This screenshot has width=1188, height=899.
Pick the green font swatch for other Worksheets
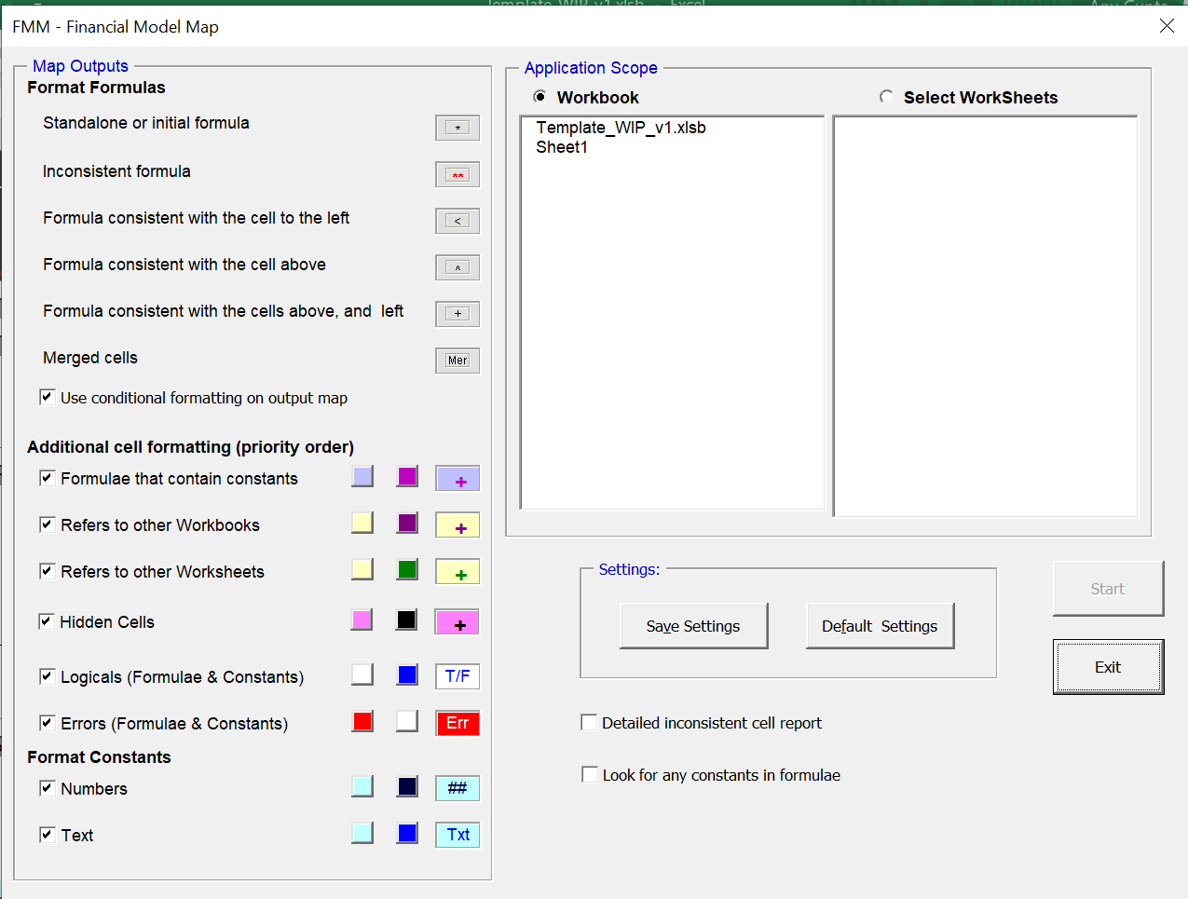pos(407,569)
